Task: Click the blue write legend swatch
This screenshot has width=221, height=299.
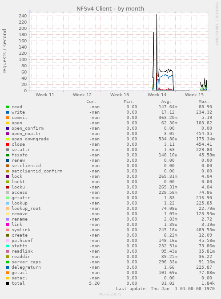Action: (x=8, y=112)
